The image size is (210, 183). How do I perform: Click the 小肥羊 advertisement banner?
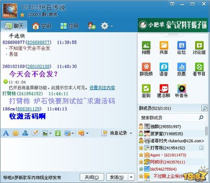point(173,25)
